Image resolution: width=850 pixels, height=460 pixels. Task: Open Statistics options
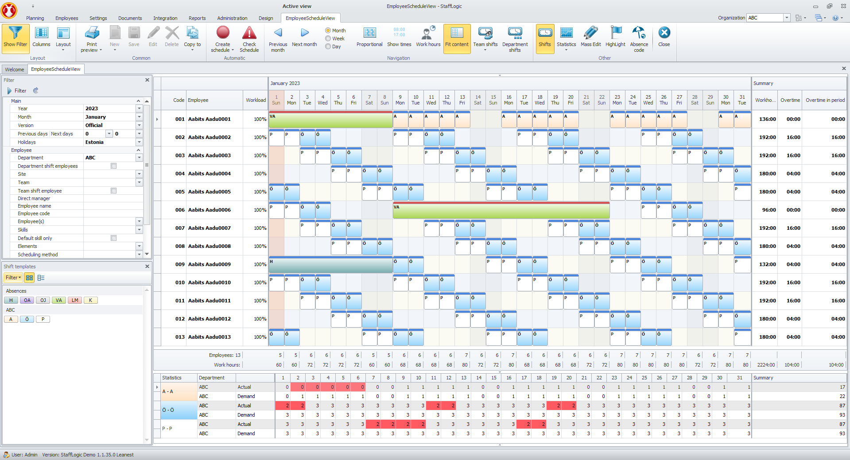click(x=566, y=39)
